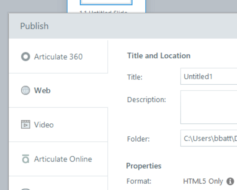The image size is (237, 190).
Task: Click the Format: label
Action: [x=139, y=181]
